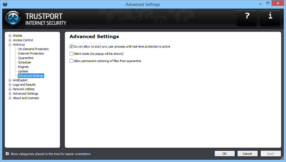Image resolution: width=286 pixels, height=162 pixels.
Task: Select highlighted Advanced Settings under Antivirus
Action: point(31,76)
